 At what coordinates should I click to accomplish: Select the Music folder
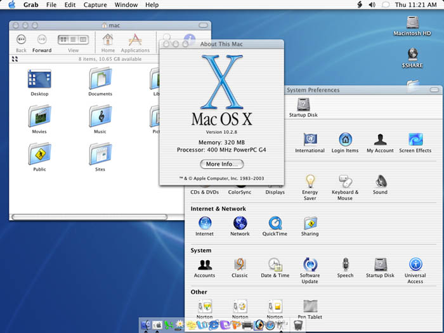click(x=100, y=120)
